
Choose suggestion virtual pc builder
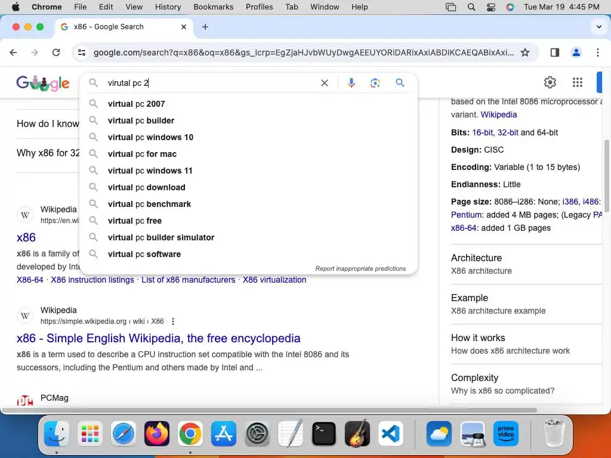pos(248,120)
